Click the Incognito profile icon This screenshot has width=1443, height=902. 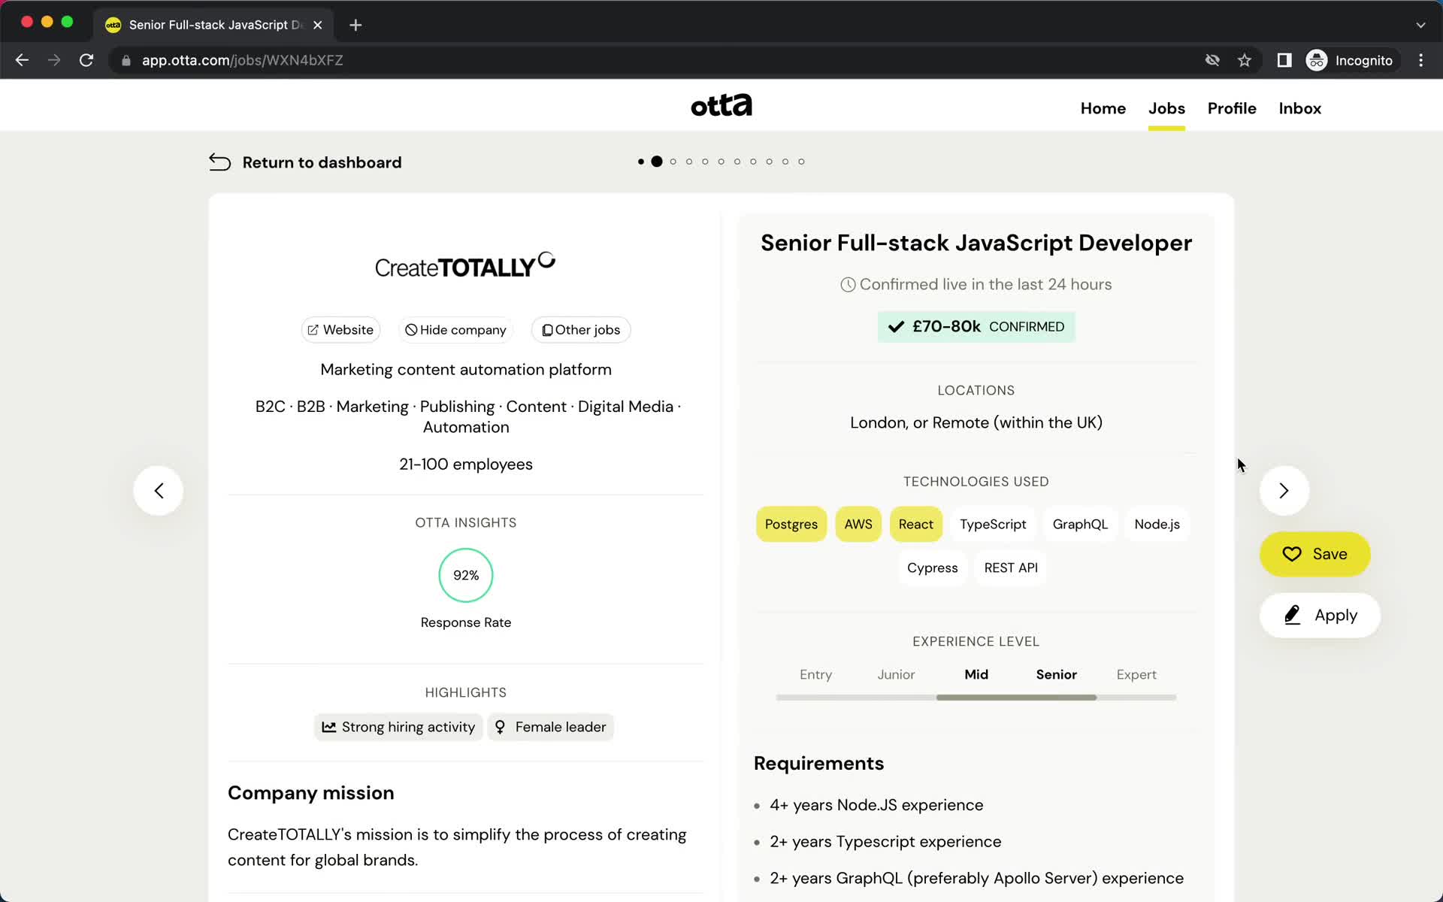tap(1317, 60)
